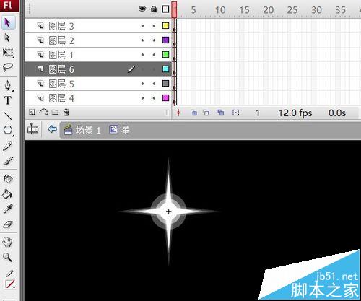This screenshot has width=361, height=301.
Task: Create a new layer folder
Action: [56, 113]
